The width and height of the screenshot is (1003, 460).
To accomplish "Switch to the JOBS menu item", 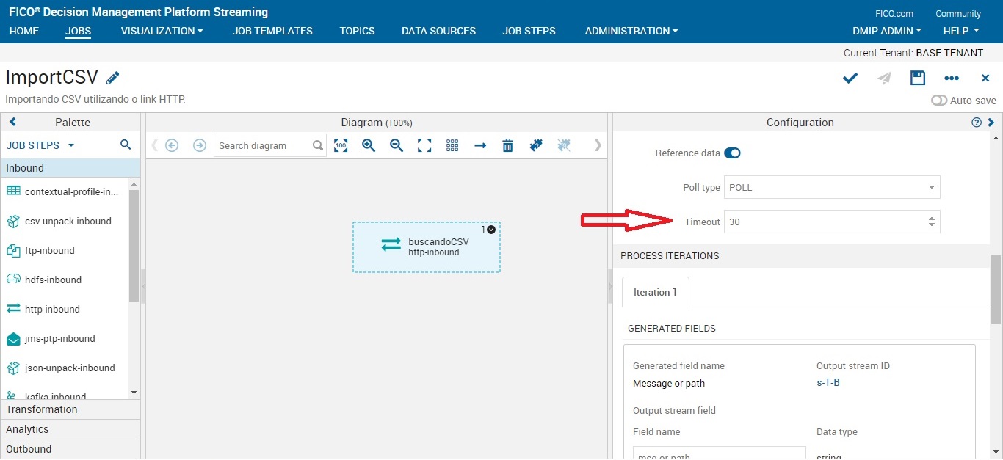I will click(78, 31).
